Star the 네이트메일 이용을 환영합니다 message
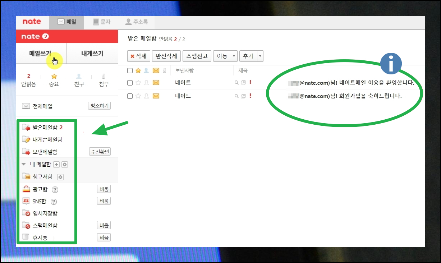 coord(138,83)
